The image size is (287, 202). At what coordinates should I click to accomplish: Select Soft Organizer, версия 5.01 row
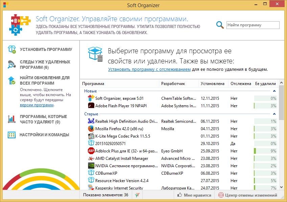179,98
